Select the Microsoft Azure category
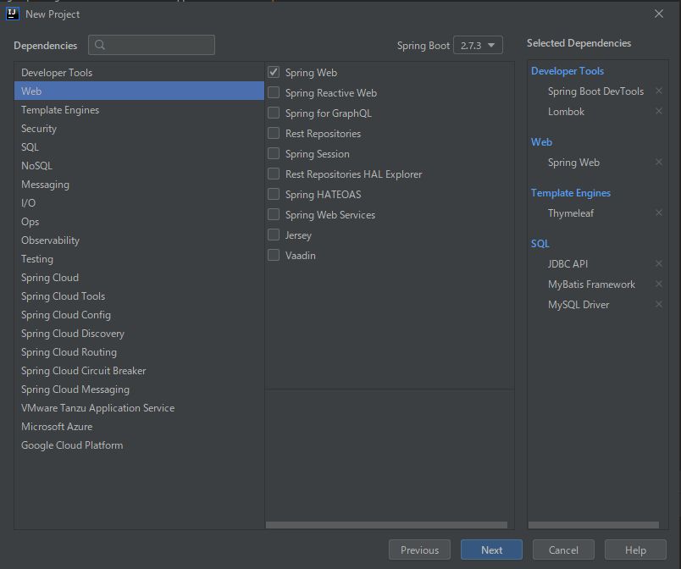Image resolution: width=681 pixels, height=569 pixels. tap(139, 427)
